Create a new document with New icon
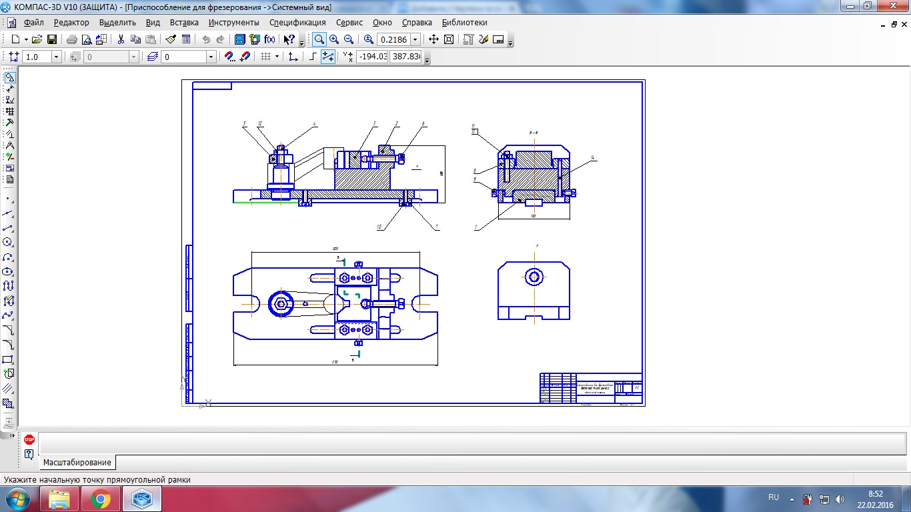Image resolution: width=911 pixels, height=512 pixels. click(15, 39)
